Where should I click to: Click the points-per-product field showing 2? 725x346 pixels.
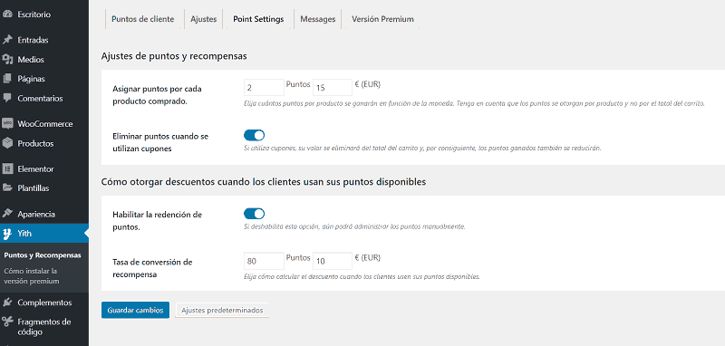coord(264,87)
